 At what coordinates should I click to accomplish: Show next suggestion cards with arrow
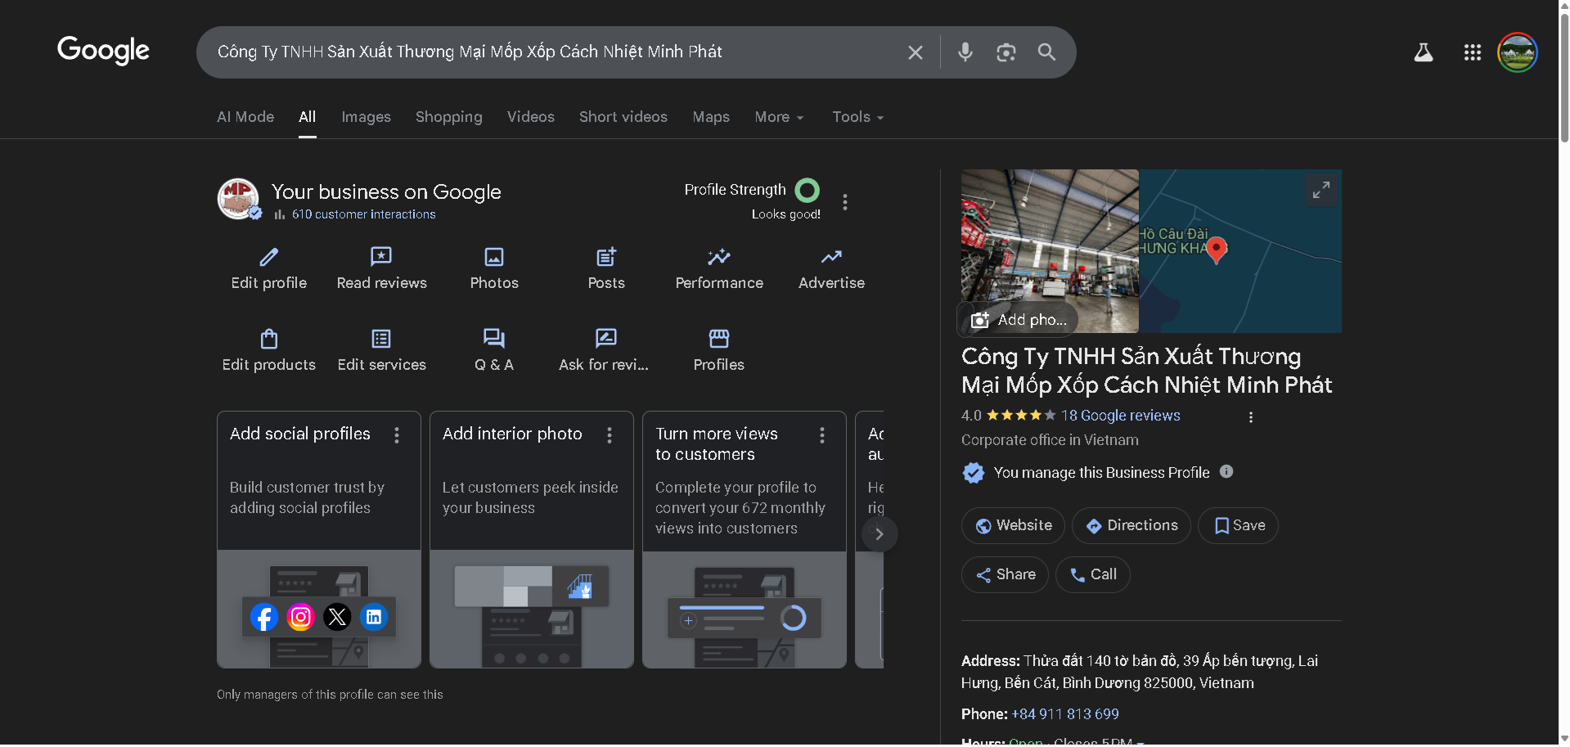[x=879, y=534]
